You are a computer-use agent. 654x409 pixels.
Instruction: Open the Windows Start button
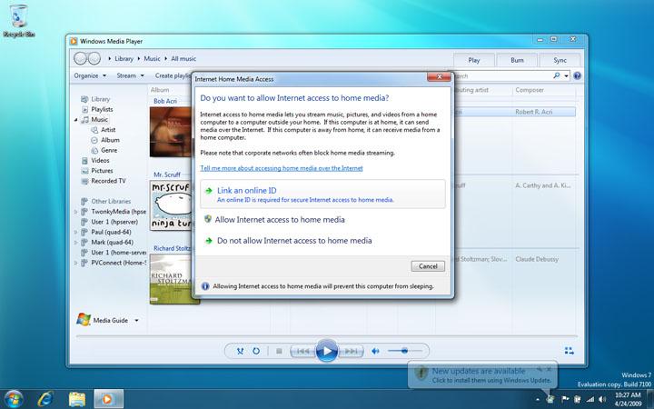(x=14, y=399)
